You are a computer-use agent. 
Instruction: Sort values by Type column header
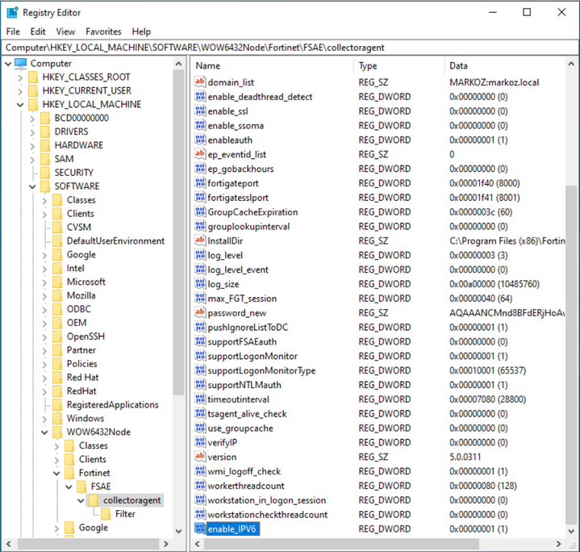click(398, 65)
